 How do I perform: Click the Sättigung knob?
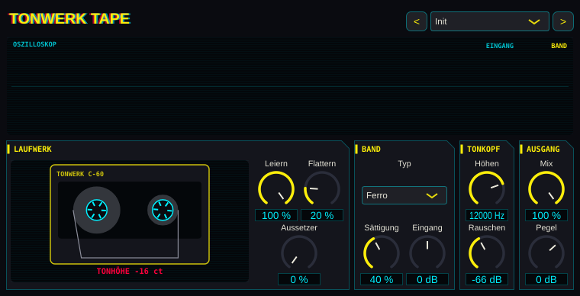click(382, 253)
